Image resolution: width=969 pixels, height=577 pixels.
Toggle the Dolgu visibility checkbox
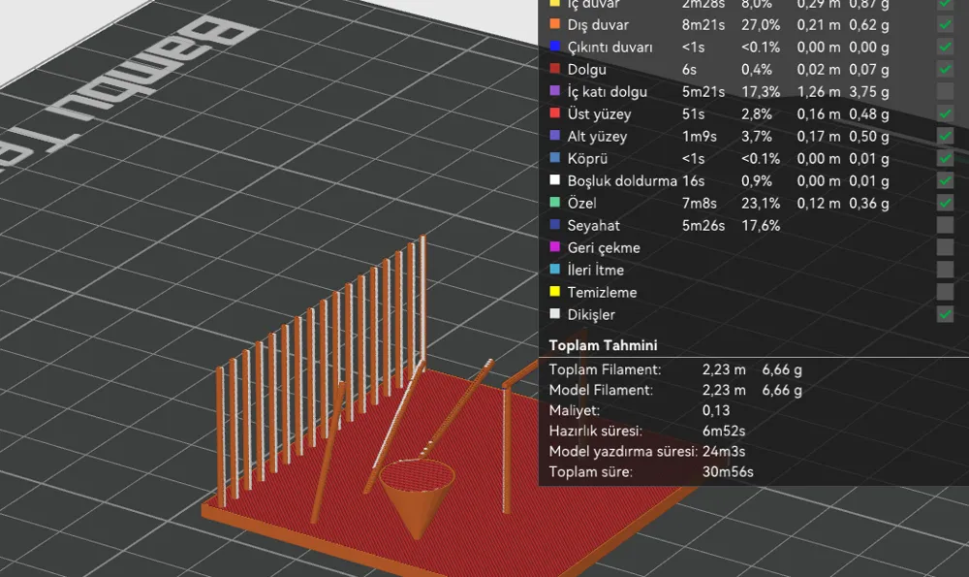pyautogui.click(x=945, y=69)
